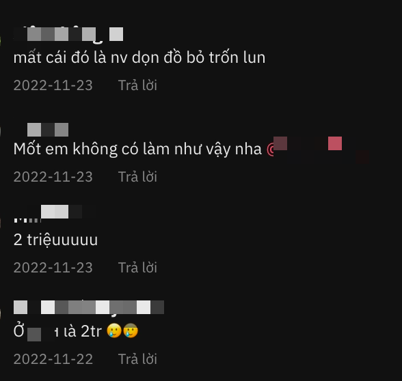Click the second crying emoji after '2tr'
The width and height of the screenshot is (402, 381).
click(x=131, y=330)
